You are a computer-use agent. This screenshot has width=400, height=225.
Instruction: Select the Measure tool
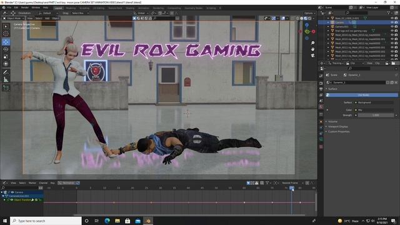6,80
